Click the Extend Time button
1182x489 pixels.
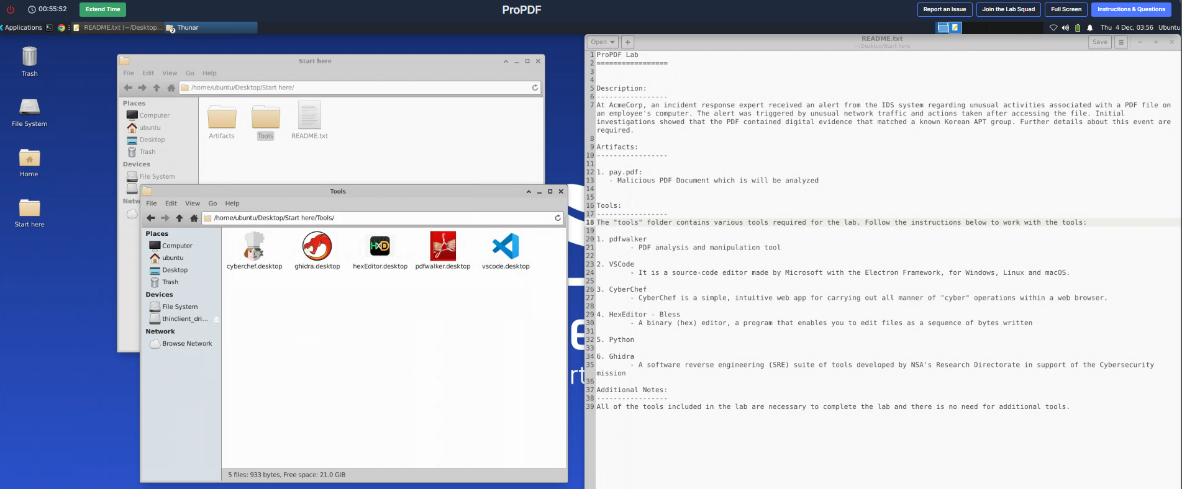click(x=102, y=9)
